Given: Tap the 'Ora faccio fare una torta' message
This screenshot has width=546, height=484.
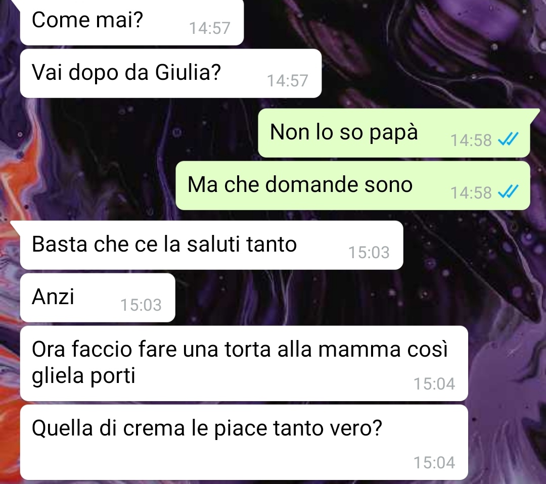Looking at the screenshot, I should pyautogui.click(x=244, y=363).
